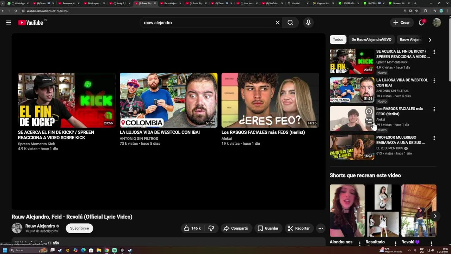The width and height of the screenshot is (451, 254).
Task: Open the YouTube hamburger guide menu
Action: [x=8, y=23]
